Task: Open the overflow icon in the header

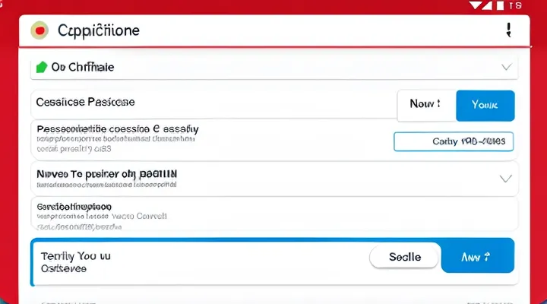Action: click(x=506, y=30)
